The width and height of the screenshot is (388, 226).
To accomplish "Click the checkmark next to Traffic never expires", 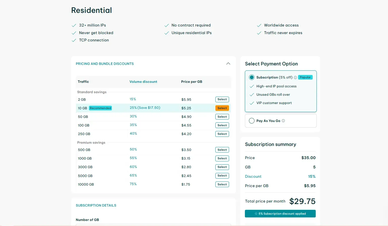I will pos(259,33).
